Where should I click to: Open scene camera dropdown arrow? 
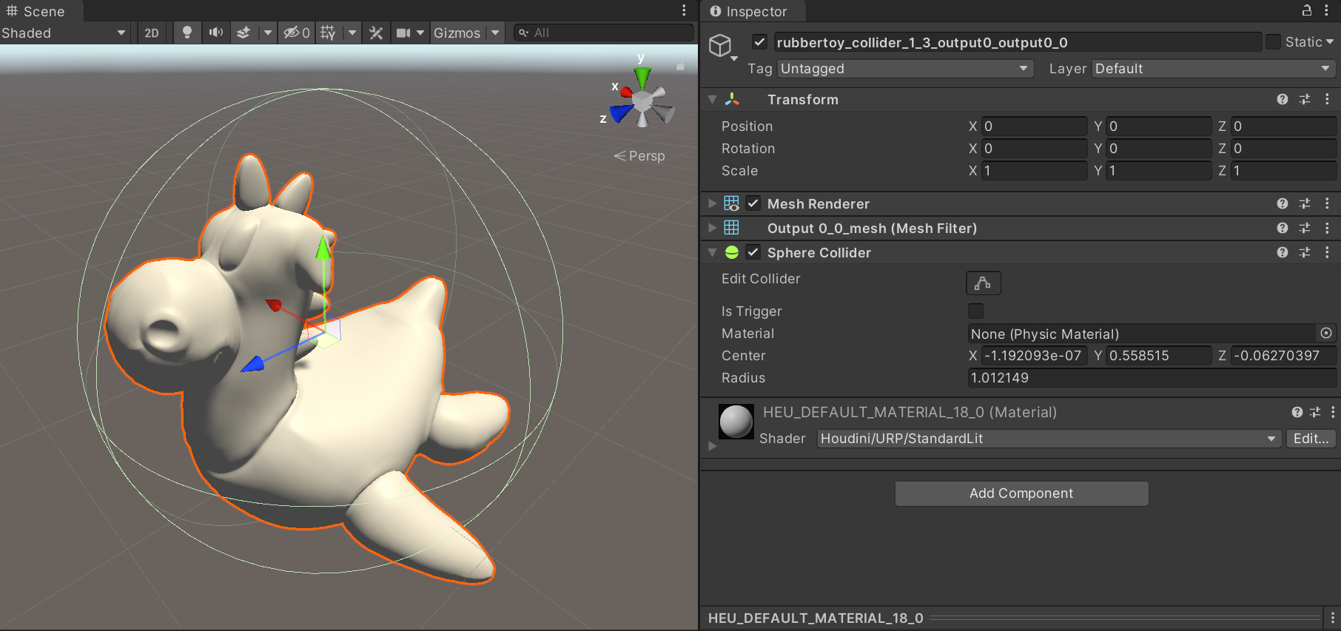pos(420,33)
